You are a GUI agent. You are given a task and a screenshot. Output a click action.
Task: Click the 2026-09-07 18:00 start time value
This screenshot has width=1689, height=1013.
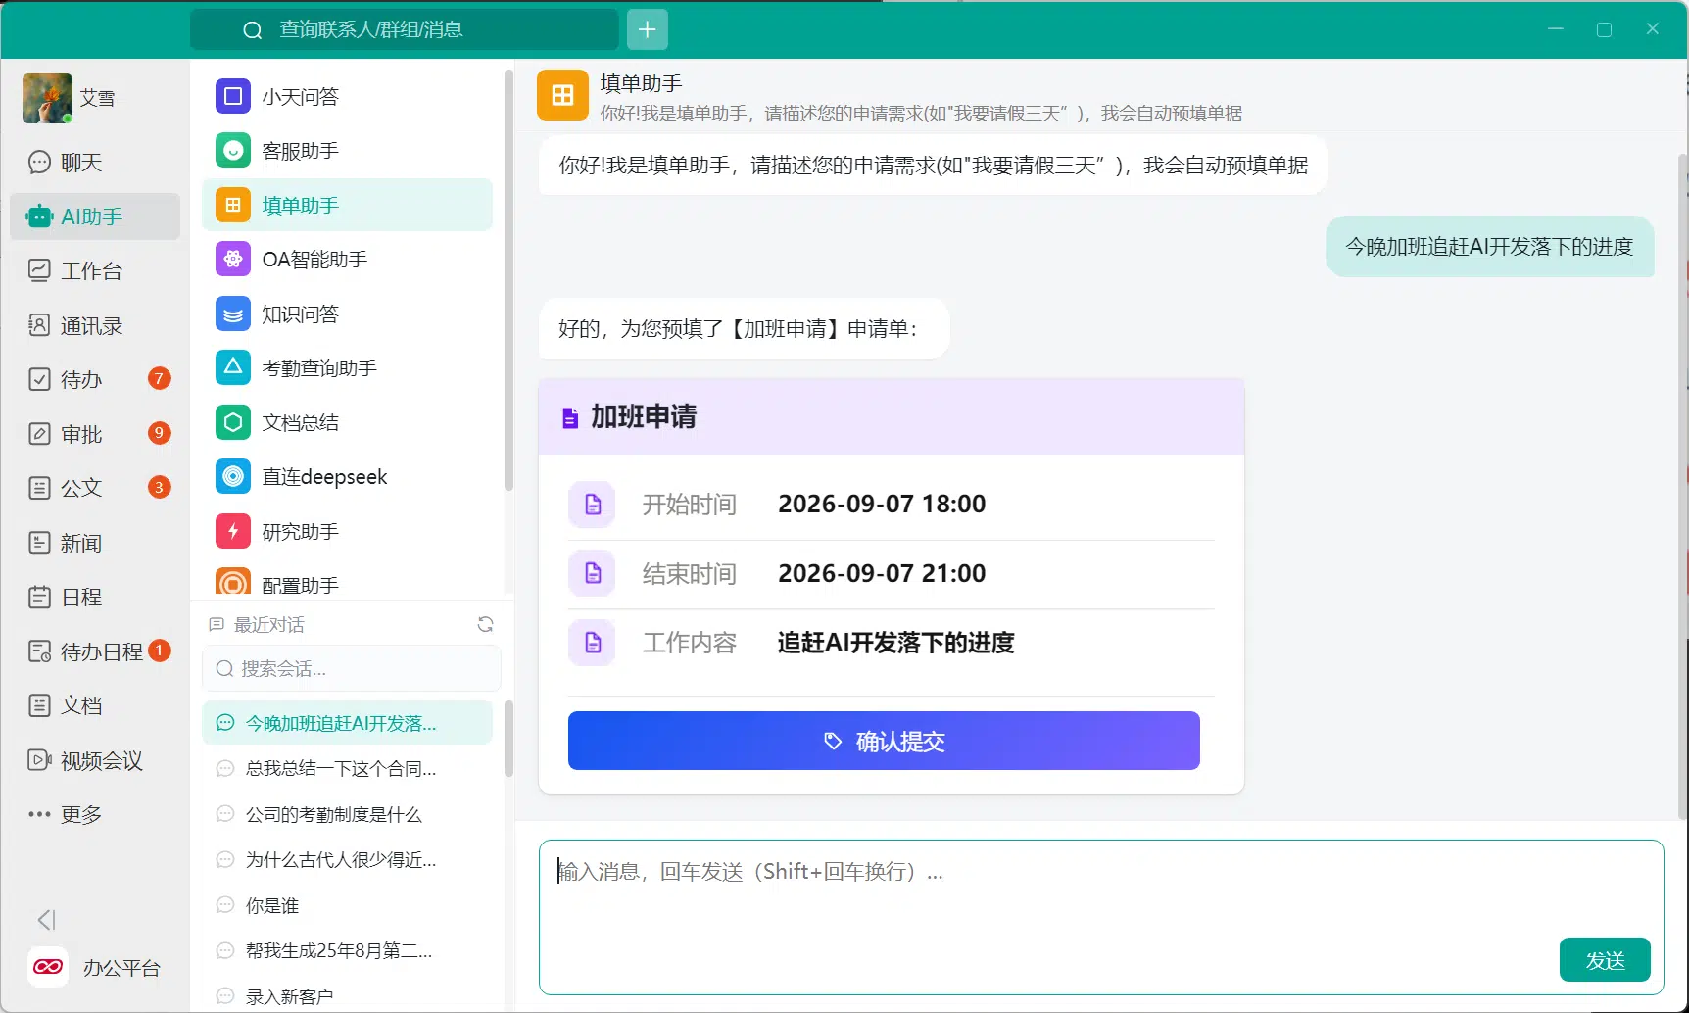pos(882,504)
